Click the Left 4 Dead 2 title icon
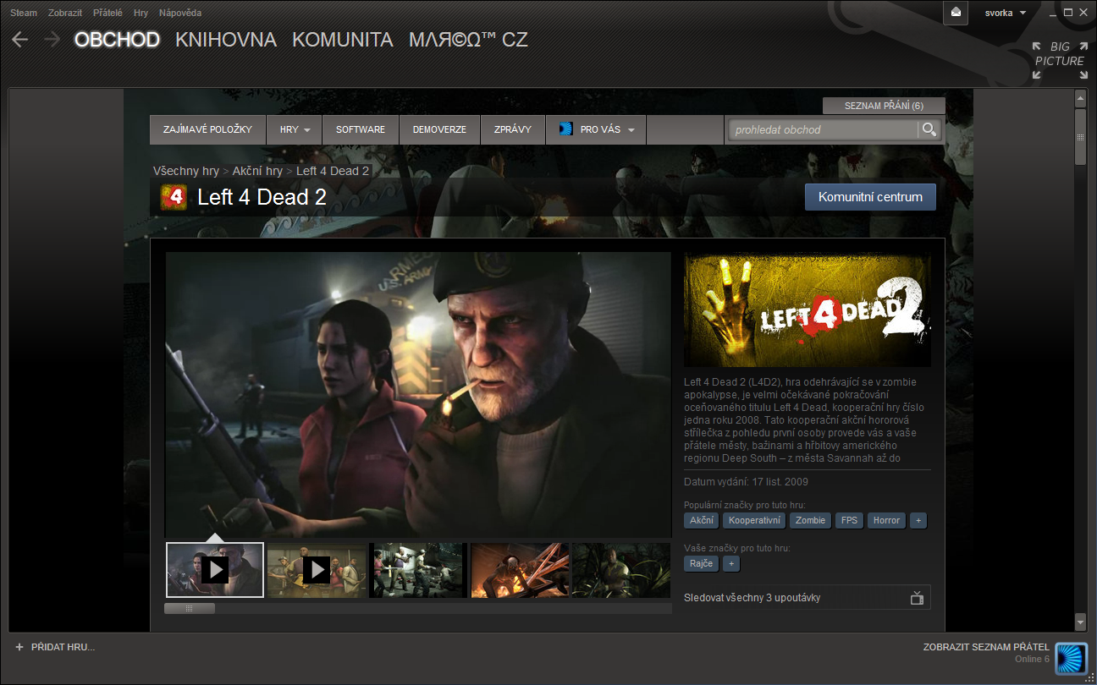Screen dimensions: 1097x685 tap(172, 197)
